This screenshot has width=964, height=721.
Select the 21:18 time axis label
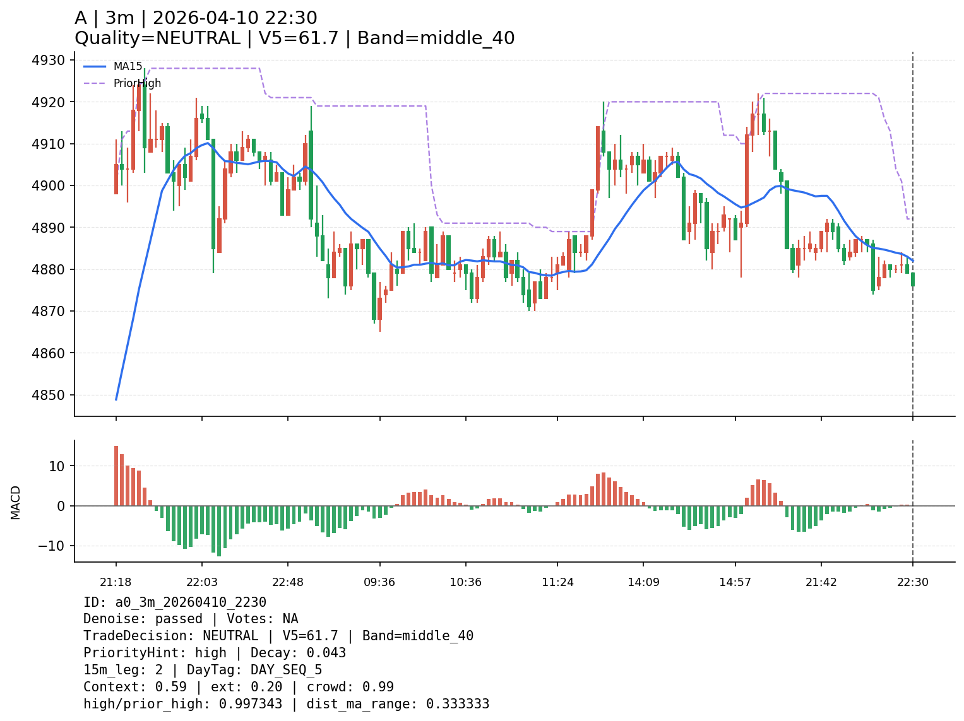116,582
